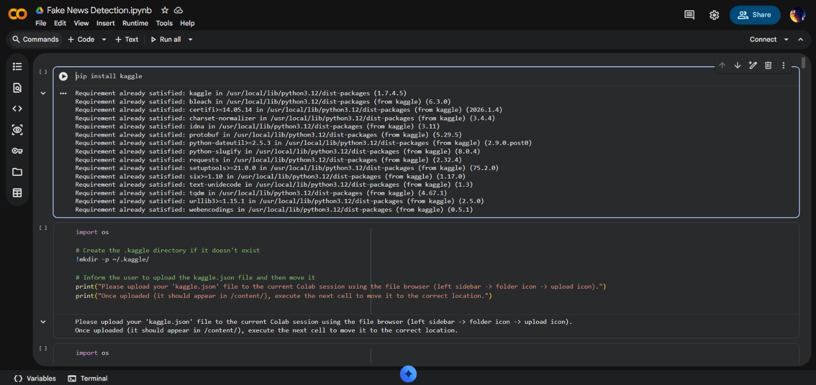
Task: Open the Terminal panel
Action: (88, 378)
